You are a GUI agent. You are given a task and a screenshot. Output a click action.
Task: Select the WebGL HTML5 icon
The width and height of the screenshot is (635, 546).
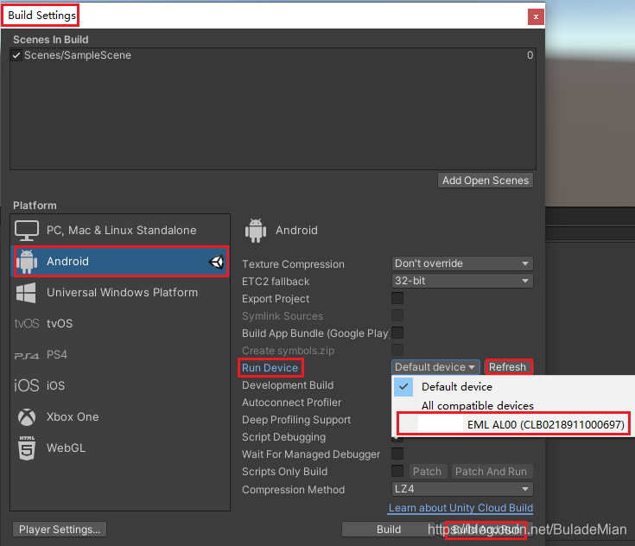27,448
